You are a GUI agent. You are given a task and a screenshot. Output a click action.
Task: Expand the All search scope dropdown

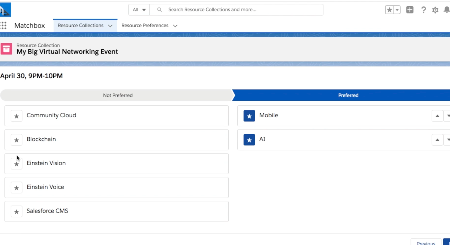[139, 10]
